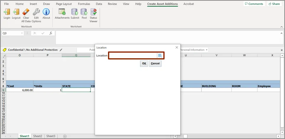
Task: Add a new sheet with plus icon
Action: [65, 136]
